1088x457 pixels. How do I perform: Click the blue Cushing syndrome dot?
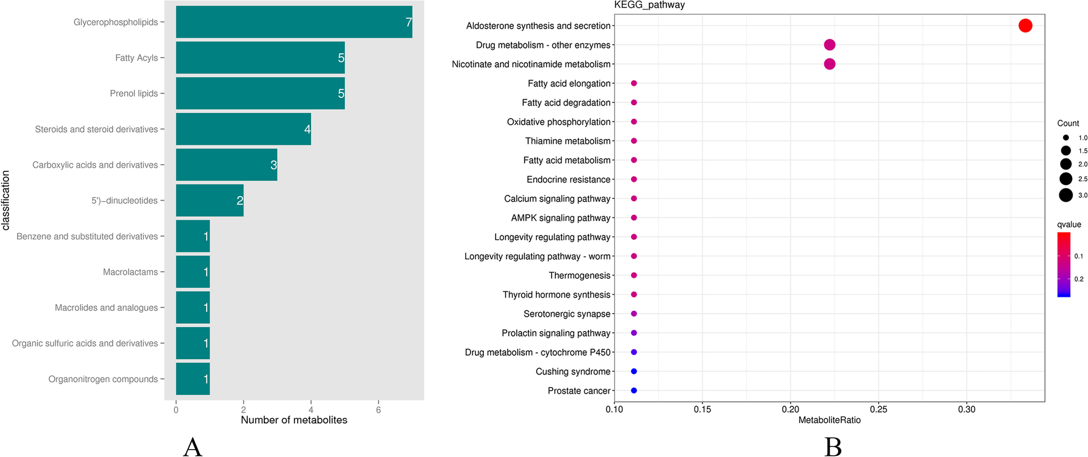point(634,371)
